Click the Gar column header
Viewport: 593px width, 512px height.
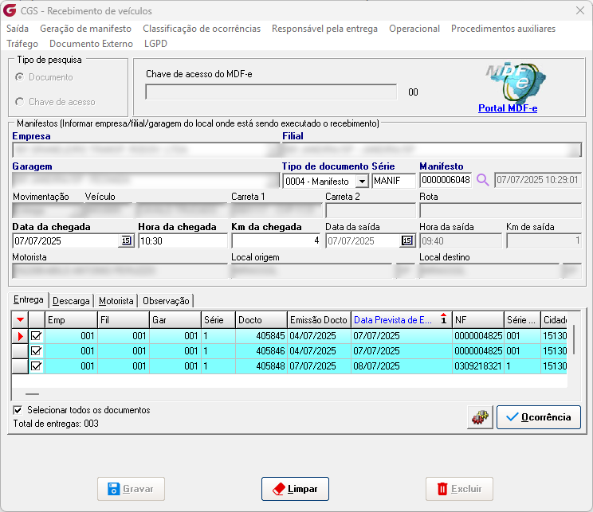(x=175, y=320)
